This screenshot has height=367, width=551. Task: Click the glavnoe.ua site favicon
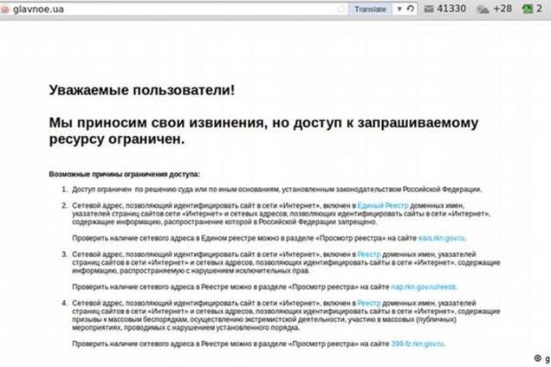4,10
